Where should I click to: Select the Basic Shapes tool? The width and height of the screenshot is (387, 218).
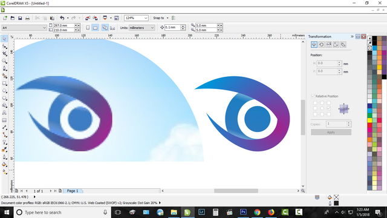pyautogui.click(x=4, y=105)
